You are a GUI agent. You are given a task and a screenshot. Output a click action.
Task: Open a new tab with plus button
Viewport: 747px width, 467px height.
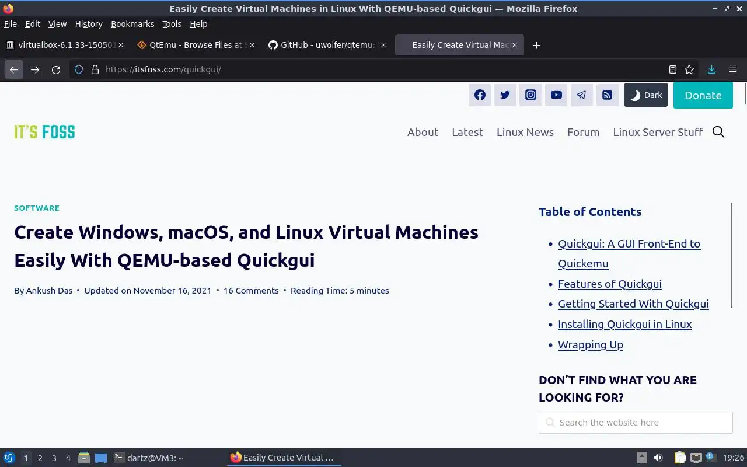(536, 45)
